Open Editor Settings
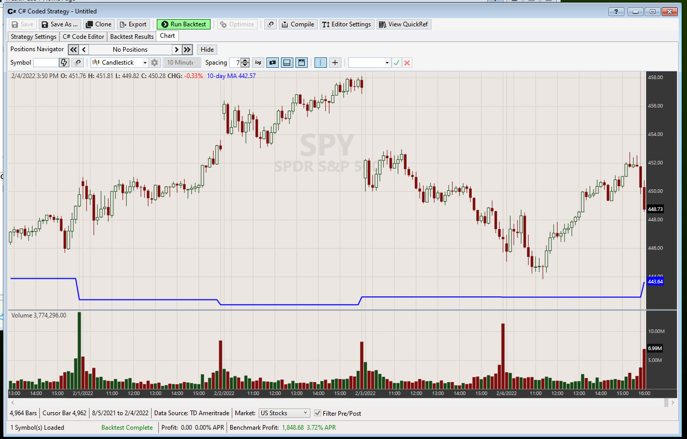687x439 pixels. click(347, 24)
